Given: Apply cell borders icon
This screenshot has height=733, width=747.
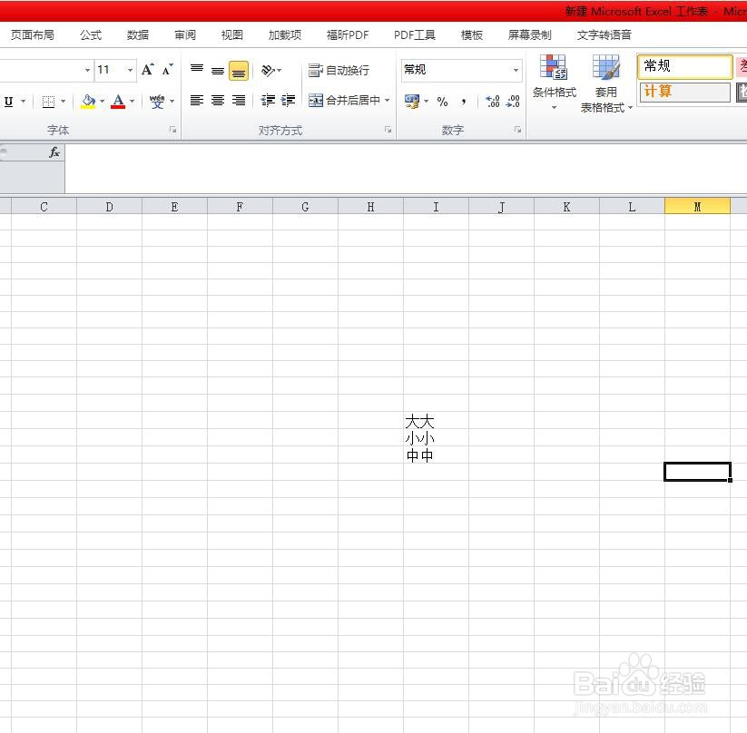Looking at the screenshot, I should (x=48, y=102).
